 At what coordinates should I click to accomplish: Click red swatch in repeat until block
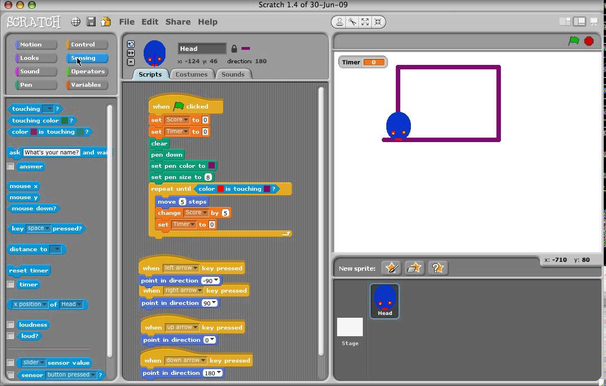pos(220,189)
